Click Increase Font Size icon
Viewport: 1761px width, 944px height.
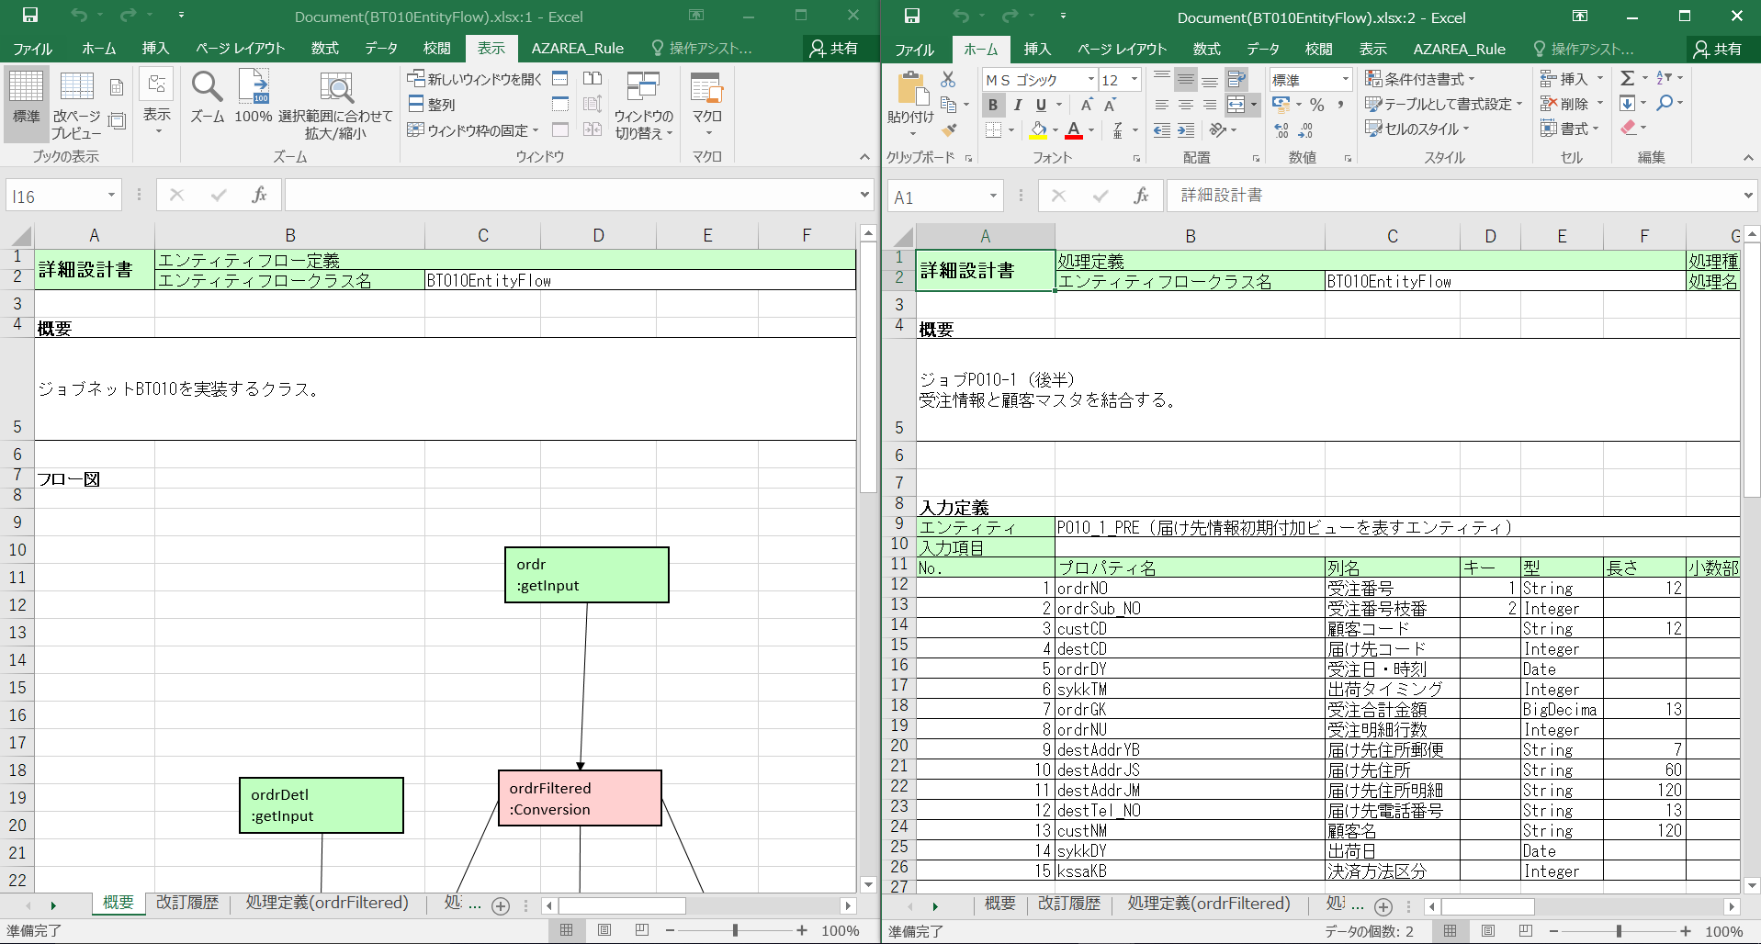[x=1087, y=105]
